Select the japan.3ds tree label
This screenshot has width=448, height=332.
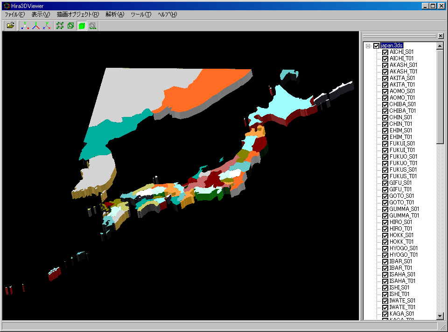click(392, 45)
